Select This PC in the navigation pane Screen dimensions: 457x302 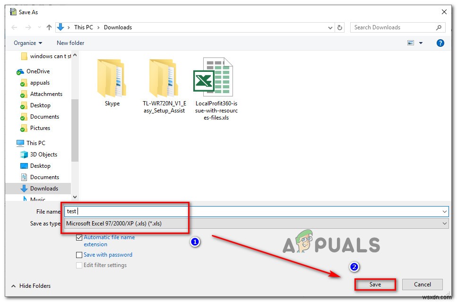click(x=31, y=143)
